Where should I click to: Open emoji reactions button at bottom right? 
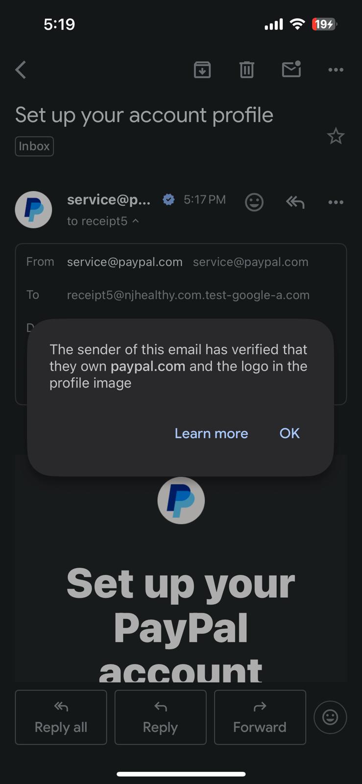click(330, 717)
